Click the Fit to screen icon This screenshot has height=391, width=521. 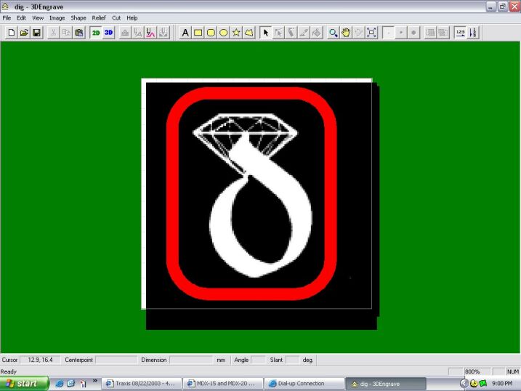pyautogui.click(x=371, y=33)
